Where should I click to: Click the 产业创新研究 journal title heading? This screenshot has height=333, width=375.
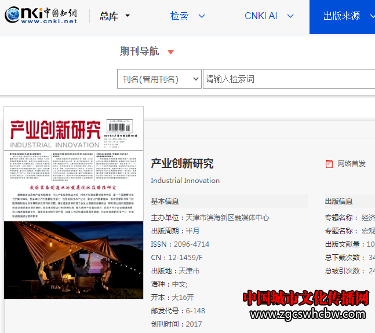(x=182, y=163)
